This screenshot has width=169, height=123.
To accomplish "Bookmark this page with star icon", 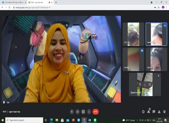I will (159, 7).
